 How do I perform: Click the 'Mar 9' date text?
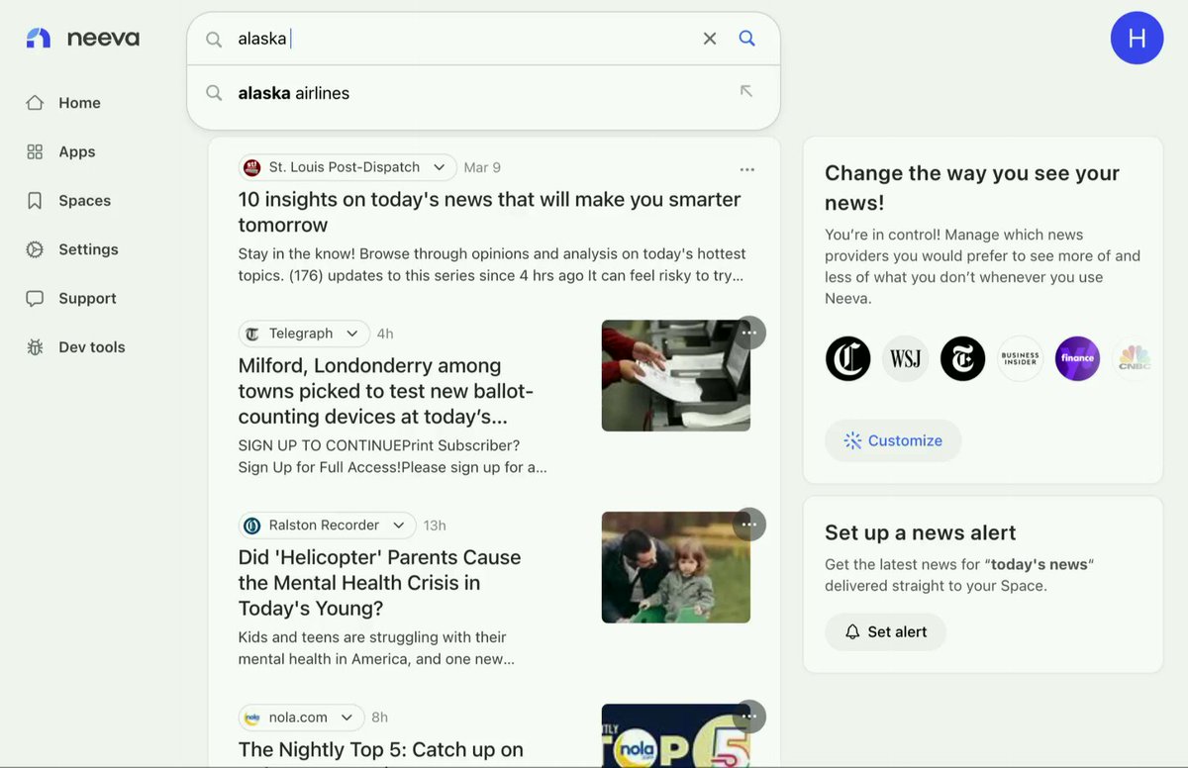[482, 167]
